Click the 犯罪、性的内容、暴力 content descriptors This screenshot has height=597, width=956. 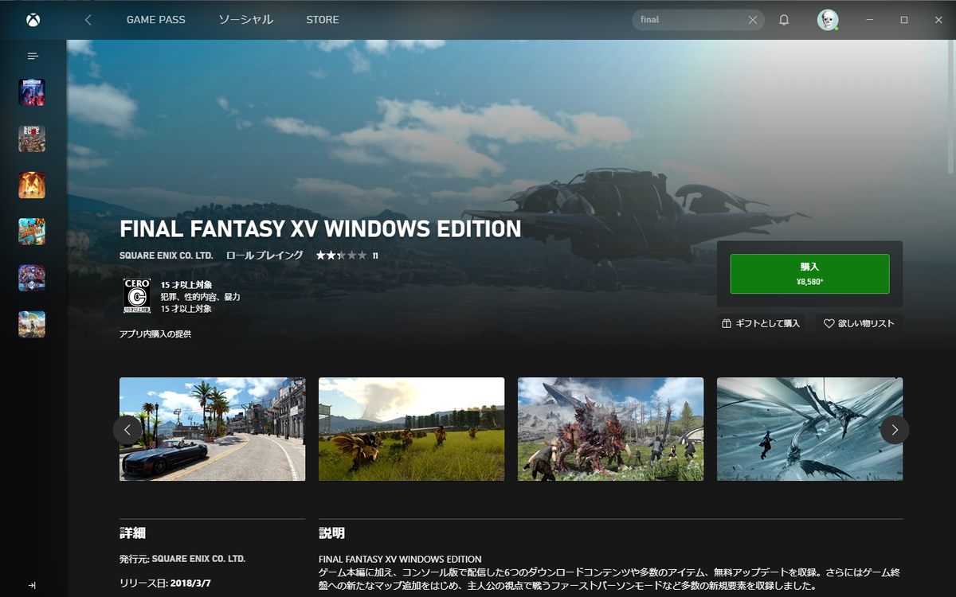(x=200, y=296)
